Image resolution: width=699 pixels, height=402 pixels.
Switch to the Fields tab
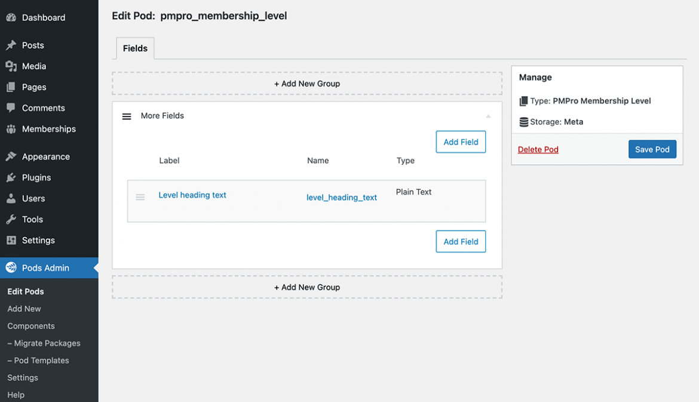click(x=134, y=48)
